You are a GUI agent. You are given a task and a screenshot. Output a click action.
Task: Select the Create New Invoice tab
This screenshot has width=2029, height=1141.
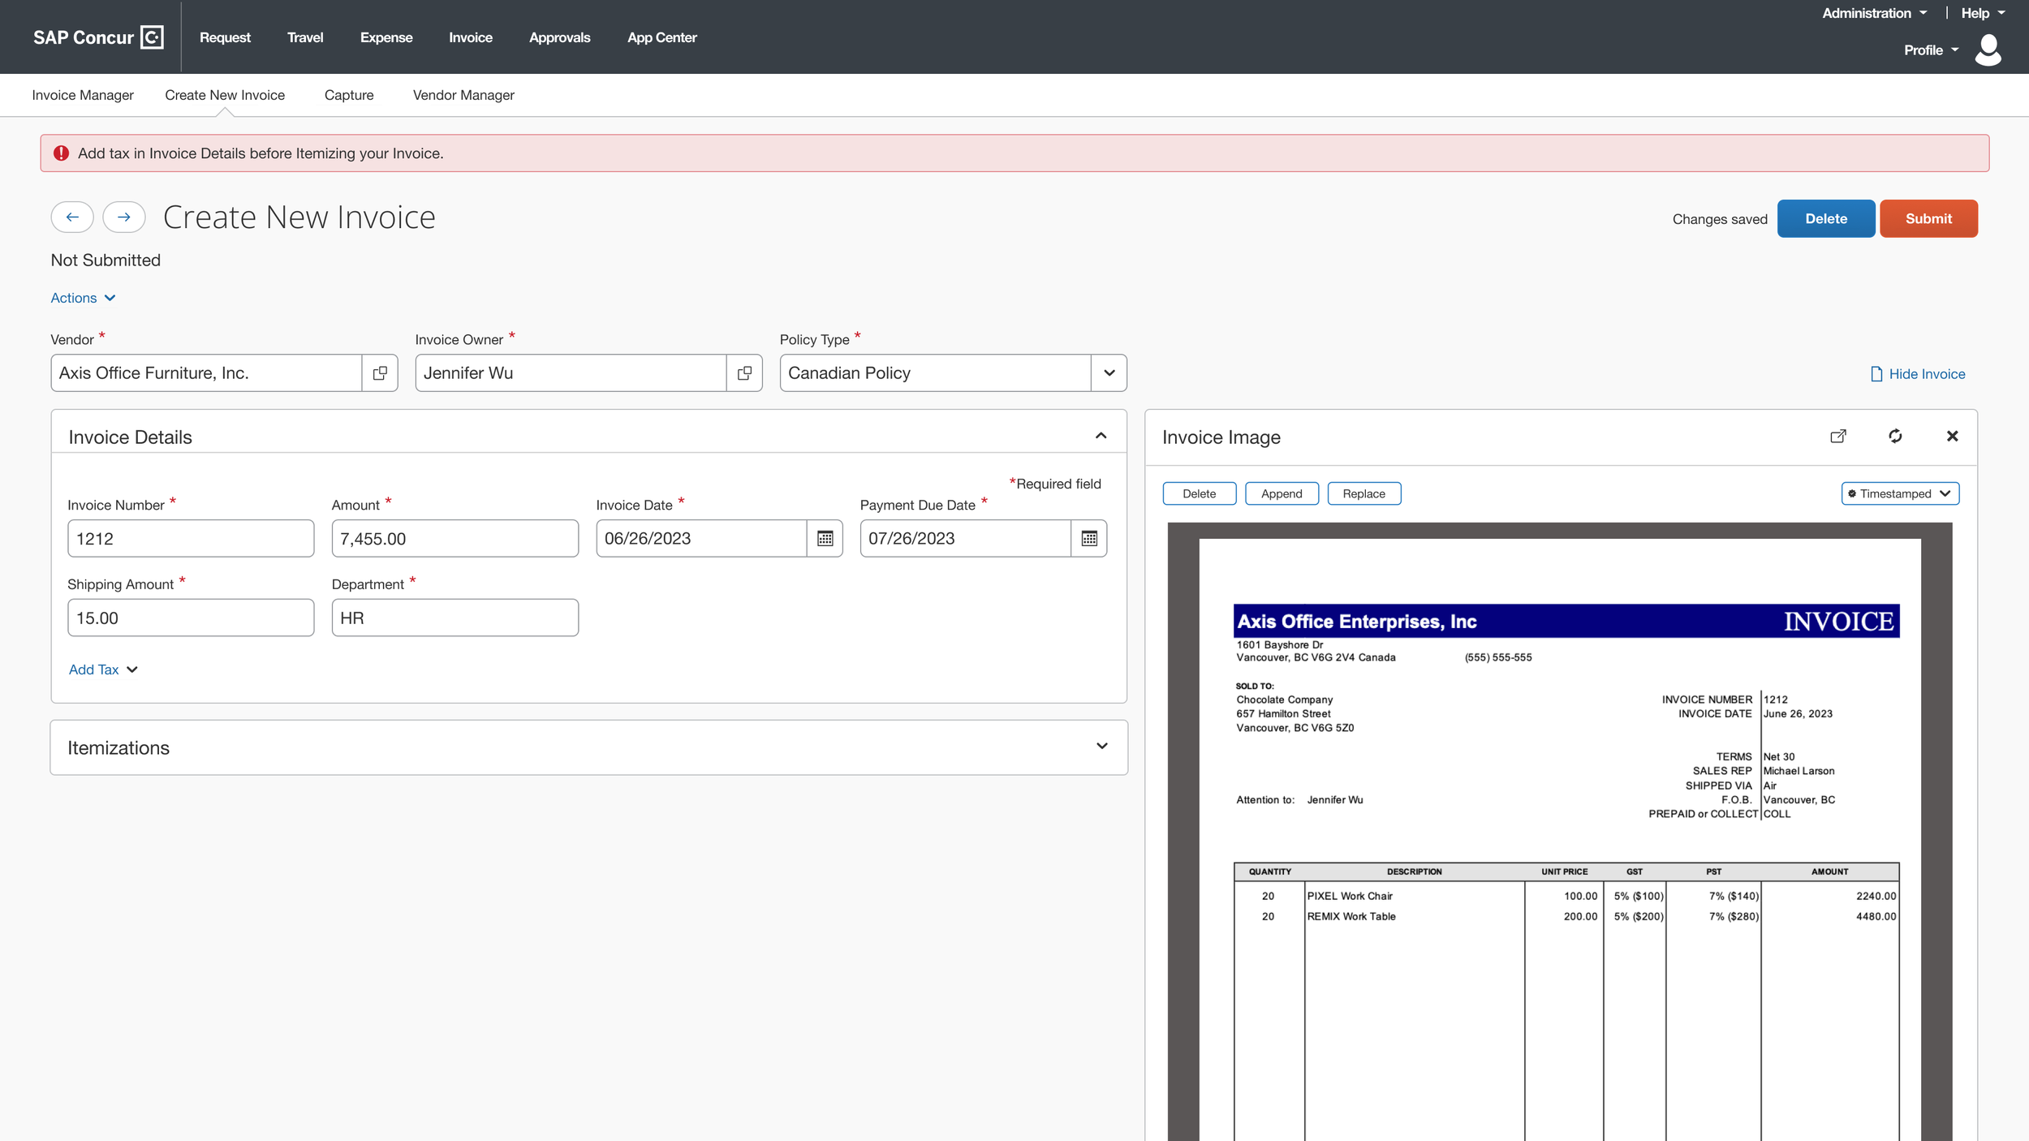(225, 95)
